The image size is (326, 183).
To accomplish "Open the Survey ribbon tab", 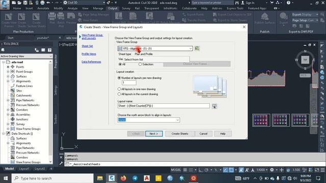I will [126, 8].
